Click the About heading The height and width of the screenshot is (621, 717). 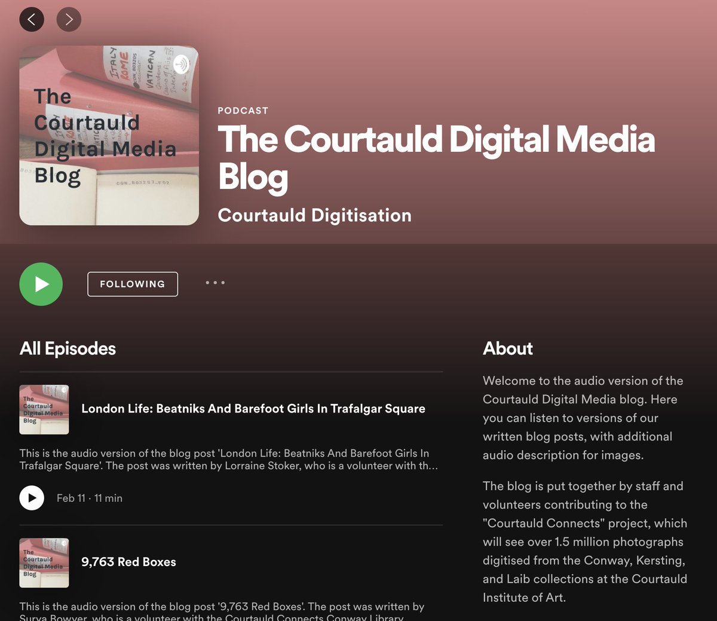click(x=508, y=348)
